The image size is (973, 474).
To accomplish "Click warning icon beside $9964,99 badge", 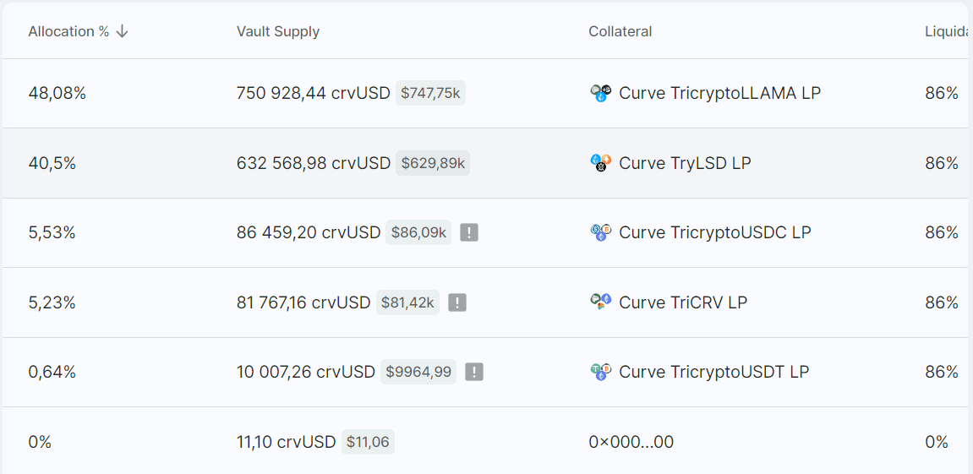I will point(474,372).
